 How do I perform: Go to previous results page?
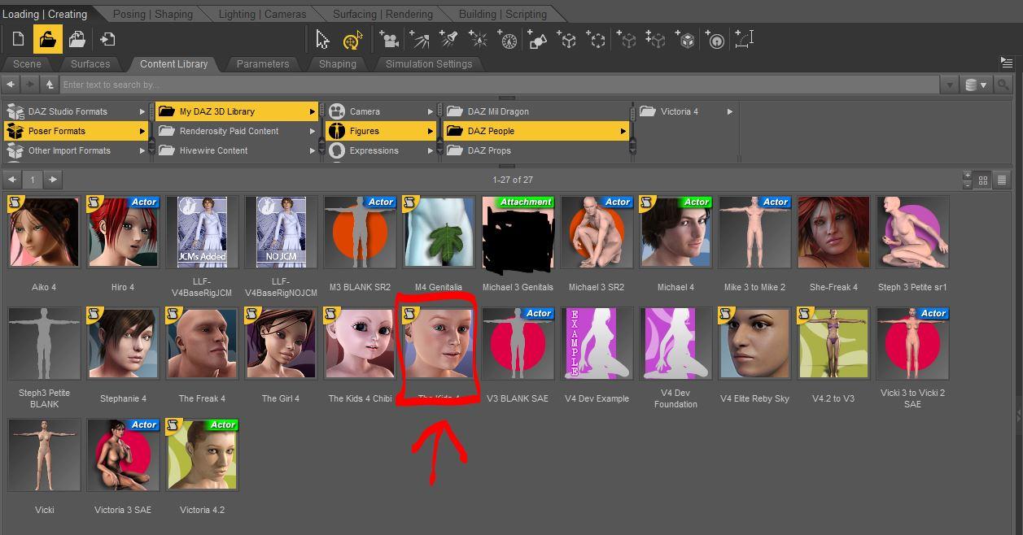(11, 179)
